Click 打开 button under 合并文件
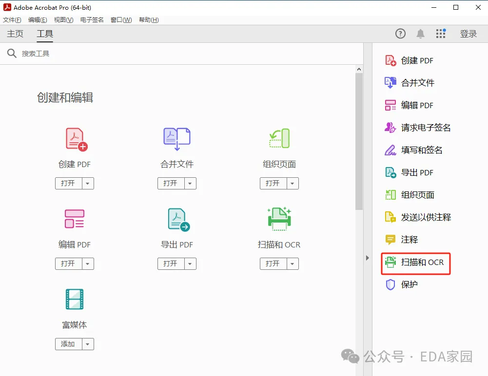Viewport: 488px width, 376px height. tap(171, 184)
